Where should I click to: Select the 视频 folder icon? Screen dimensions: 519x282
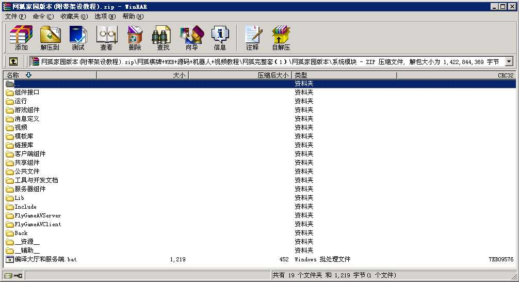[10, 128]
